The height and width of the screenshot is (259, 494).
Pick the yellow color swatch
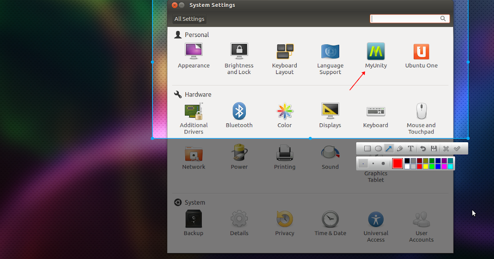425,166
